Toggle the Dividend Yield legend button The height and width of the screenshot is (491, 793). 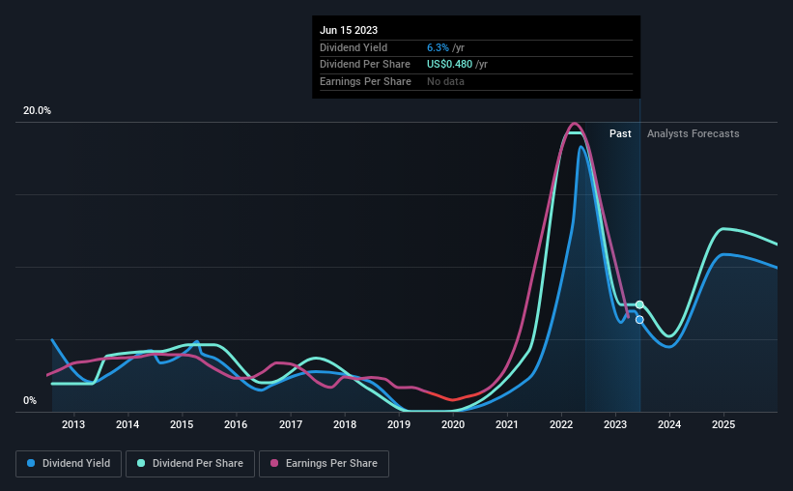click(69, 464)
